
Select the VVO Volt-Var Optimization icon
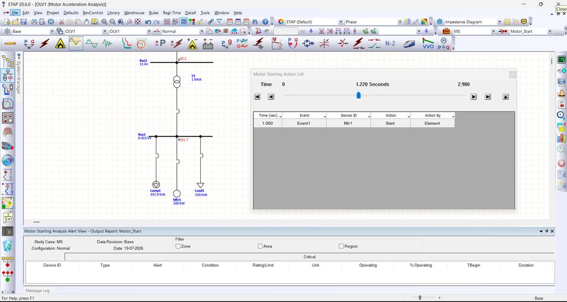[428, 44]
